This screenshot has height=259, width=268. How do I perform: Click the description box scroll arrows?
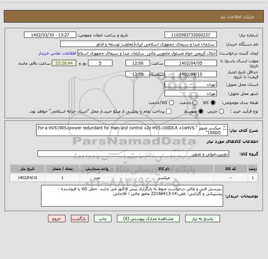[x=224, y=128]
